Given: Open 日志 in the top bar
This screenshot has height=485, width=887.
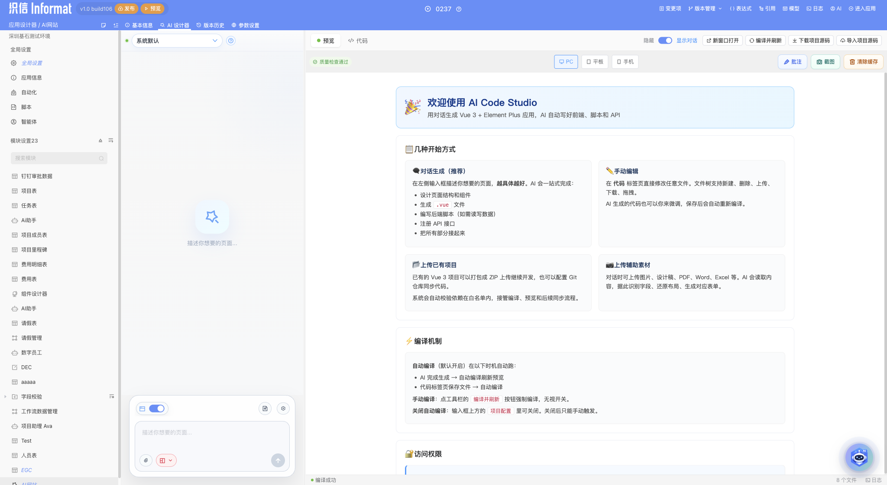Looking at the screenshot, I should click(815, 9).
